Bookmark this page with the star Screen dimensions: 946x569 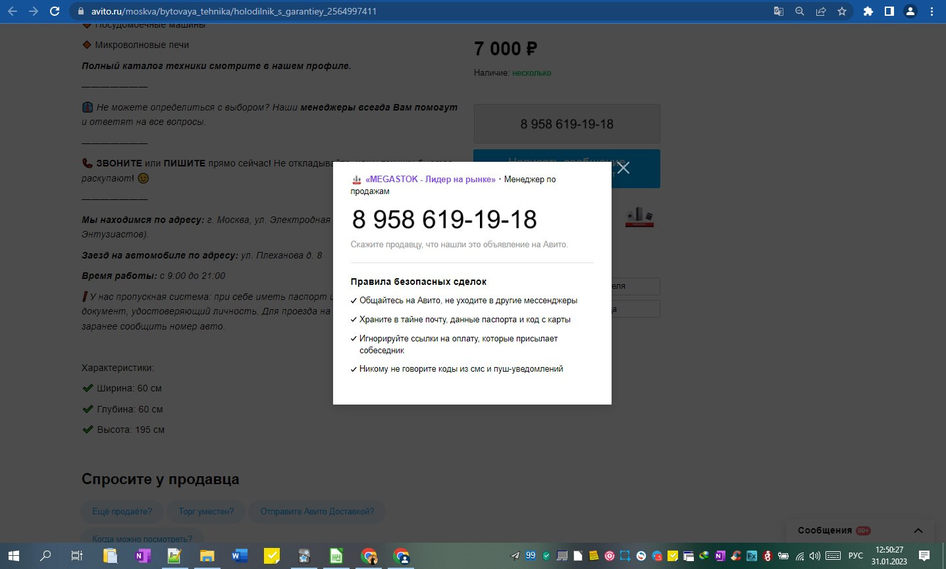pyautogui.click(x=842, y=11)
